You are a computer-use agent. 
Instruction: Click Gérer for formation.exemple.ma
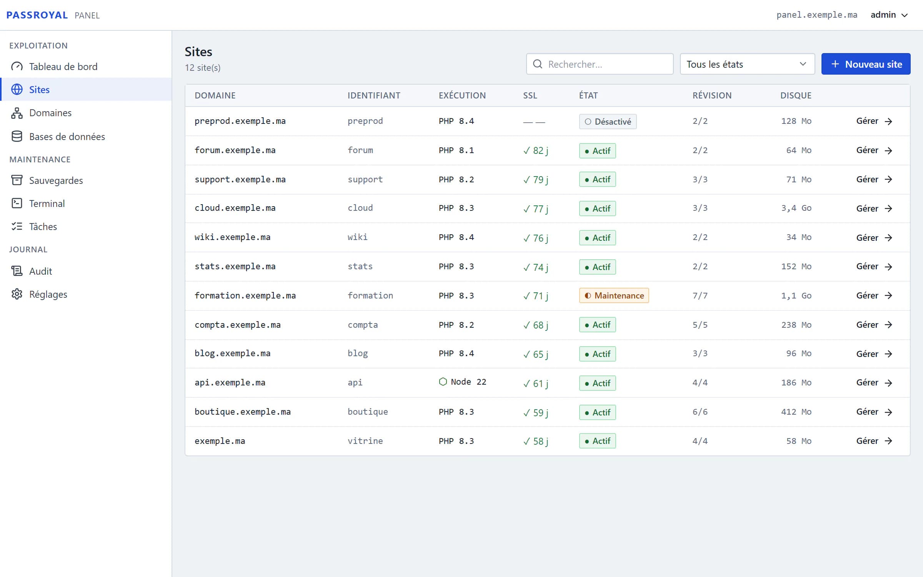click(874, 295)
